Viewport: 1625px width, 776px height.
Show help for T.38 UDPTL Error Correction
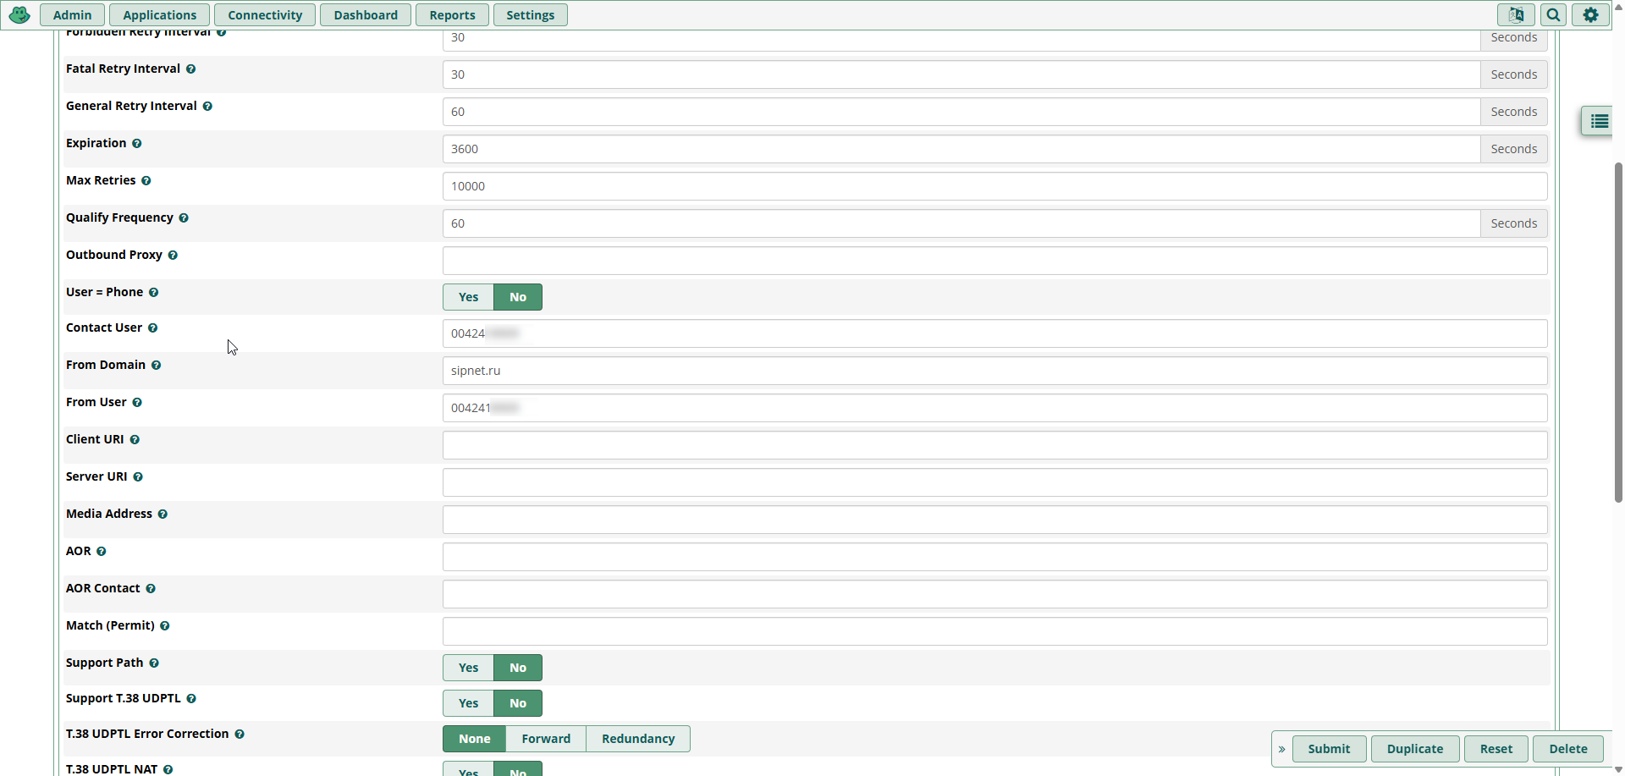coord(240,735)
